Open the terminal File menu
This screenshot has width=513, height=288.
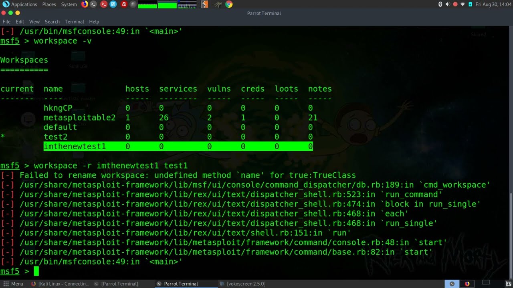6,22
